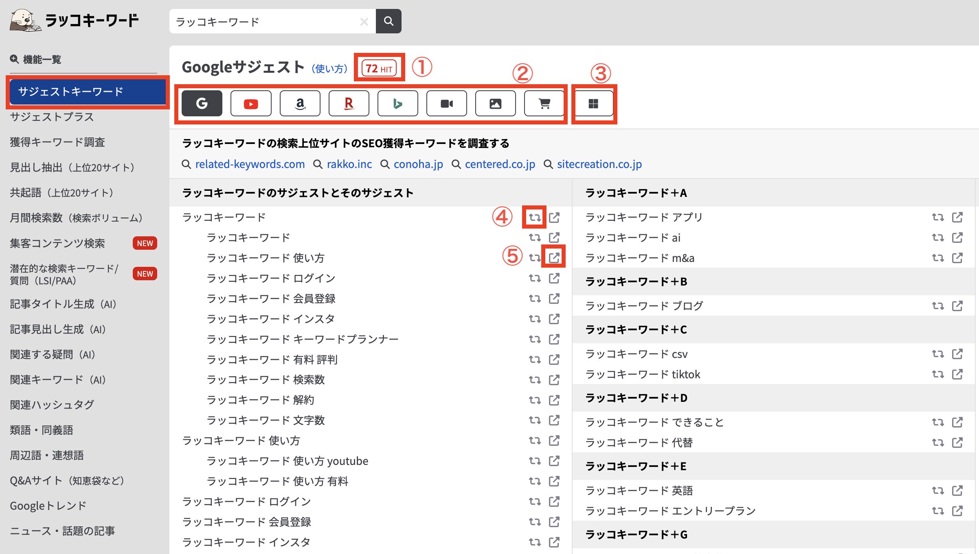The height and width of the screenshot is (554, 979).
Task: Open the sitecreation.co.jp link
Action: pyautogui.click(x=599, y=164)
